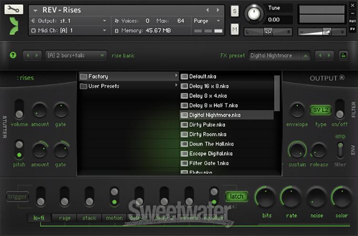Save the FX preset with disk icon

coord(343,55)
